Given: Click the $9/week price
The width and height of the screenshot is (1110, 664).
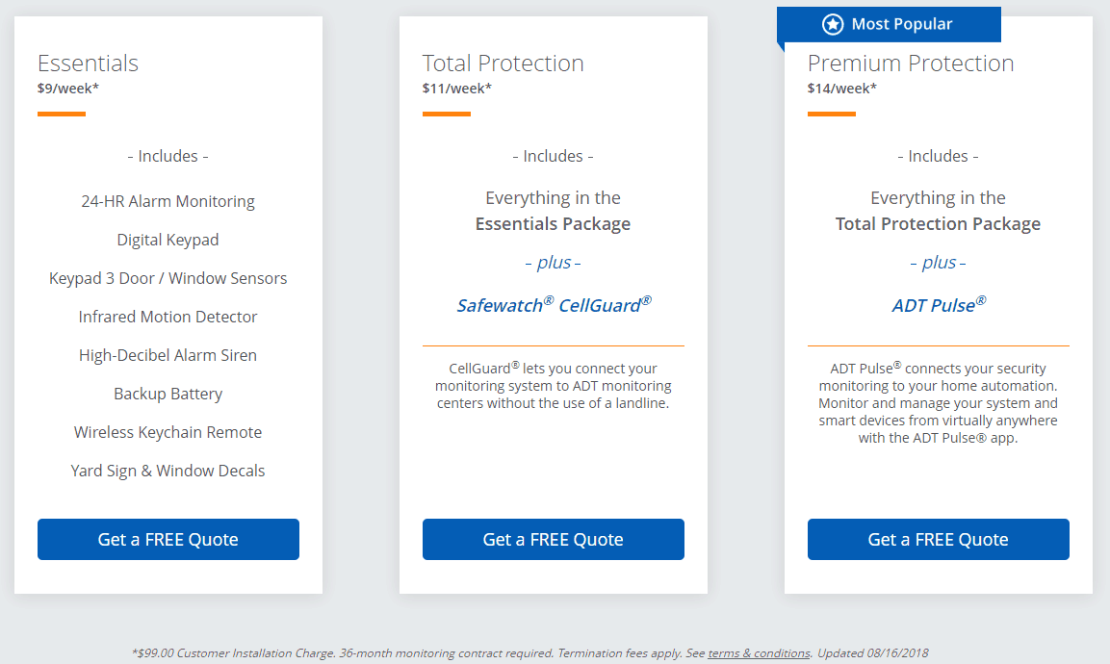Looking at the screenshot, I should pos(68,89).
